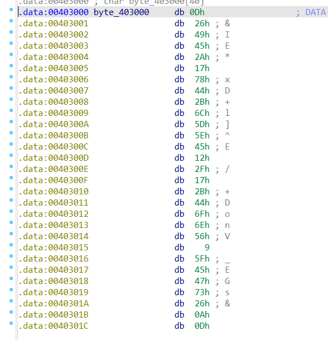Click the 45h value at address 00403017

tap(202, 270)
